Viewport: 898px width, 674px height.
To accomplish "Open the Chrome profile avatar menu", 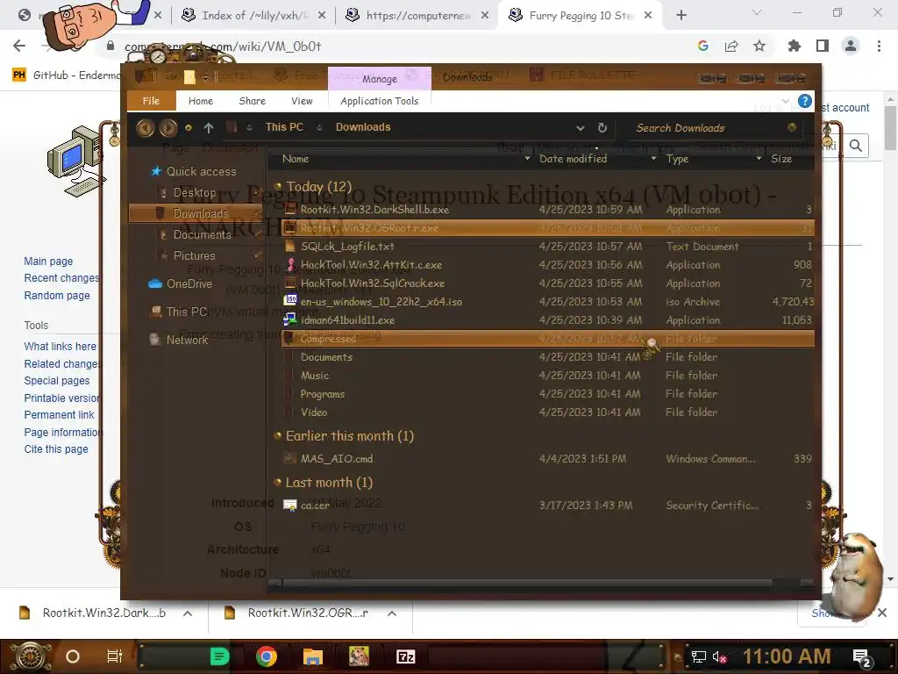I will [x=851, y=46].
